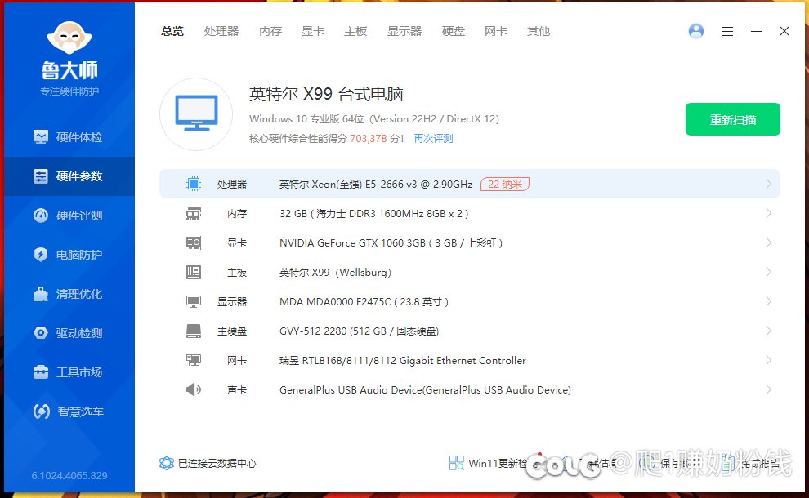
Task: Click the performance score 703,378
Action: [x=369, y=138]
